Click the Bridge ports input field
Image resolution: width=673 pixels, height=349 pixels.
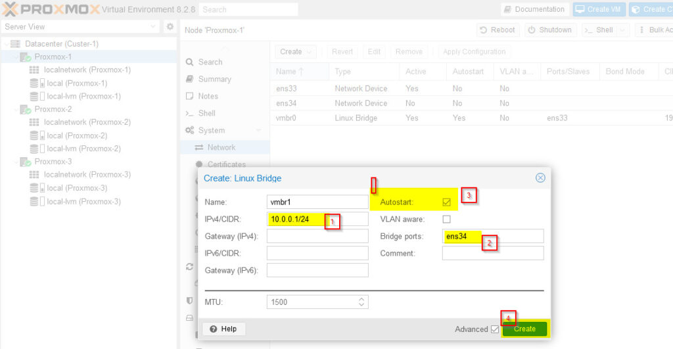pyautogui.click(x=493, y=236)
